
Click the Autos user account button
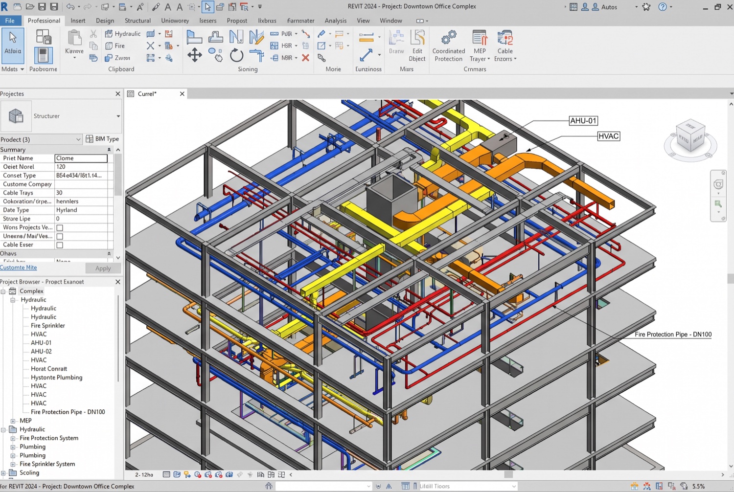605,7
